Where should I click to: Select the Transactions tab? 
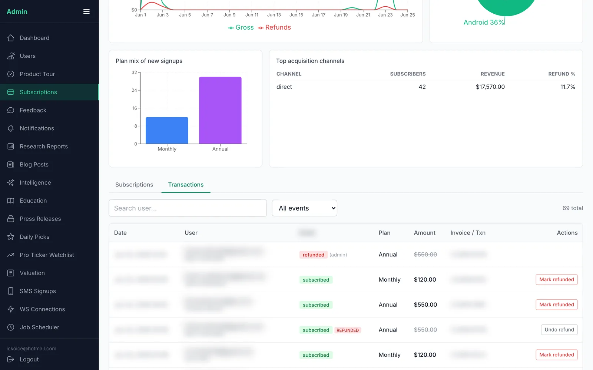coord(186,185)
